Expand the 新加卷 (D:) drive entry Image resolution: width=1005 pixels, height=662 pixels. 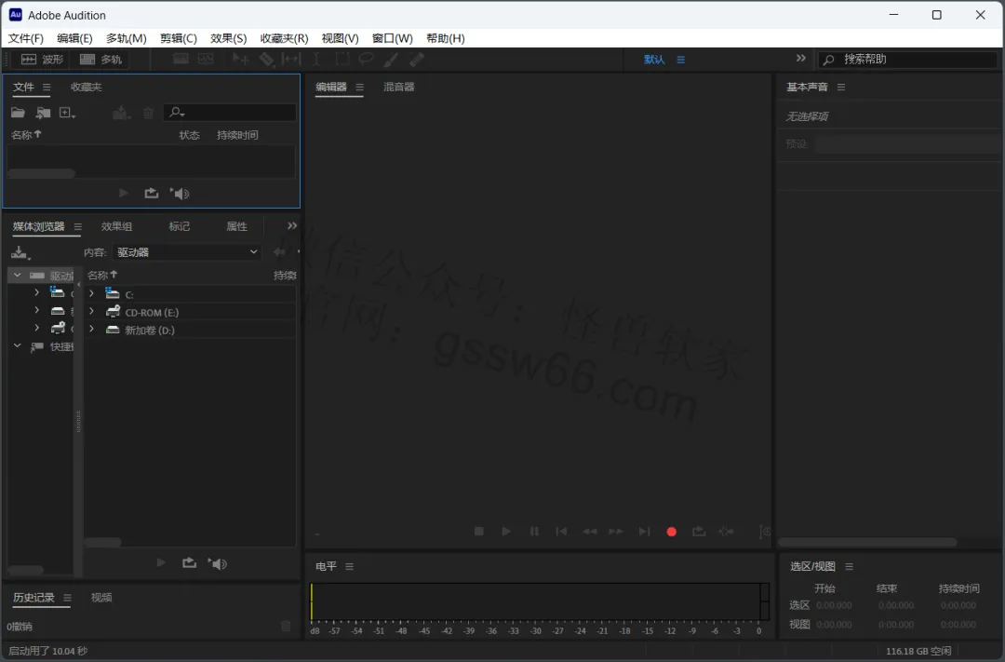coord(91,329)
